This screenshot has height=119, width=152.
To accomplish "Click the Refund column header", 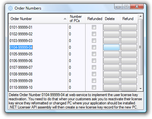I will tap(129, 19).
